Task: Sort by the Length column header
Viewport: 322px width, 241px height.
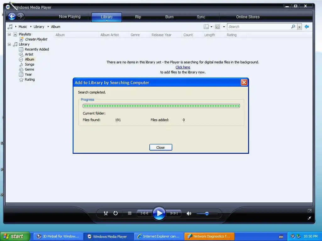Action: 214,35
